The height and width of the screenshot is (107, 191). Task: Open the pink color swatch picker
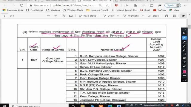[184, 71]
